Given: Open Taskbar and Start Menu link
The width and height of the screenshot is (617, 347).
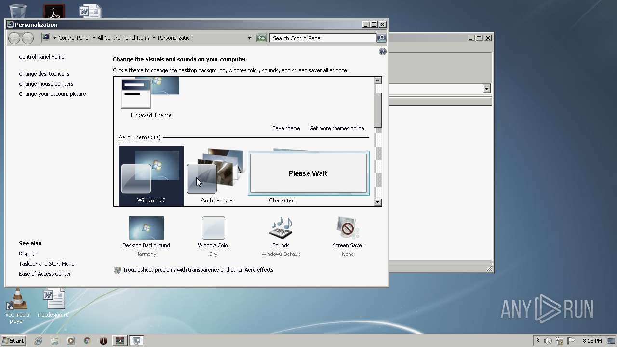Looking at the screenshot, I should point(47,264).
